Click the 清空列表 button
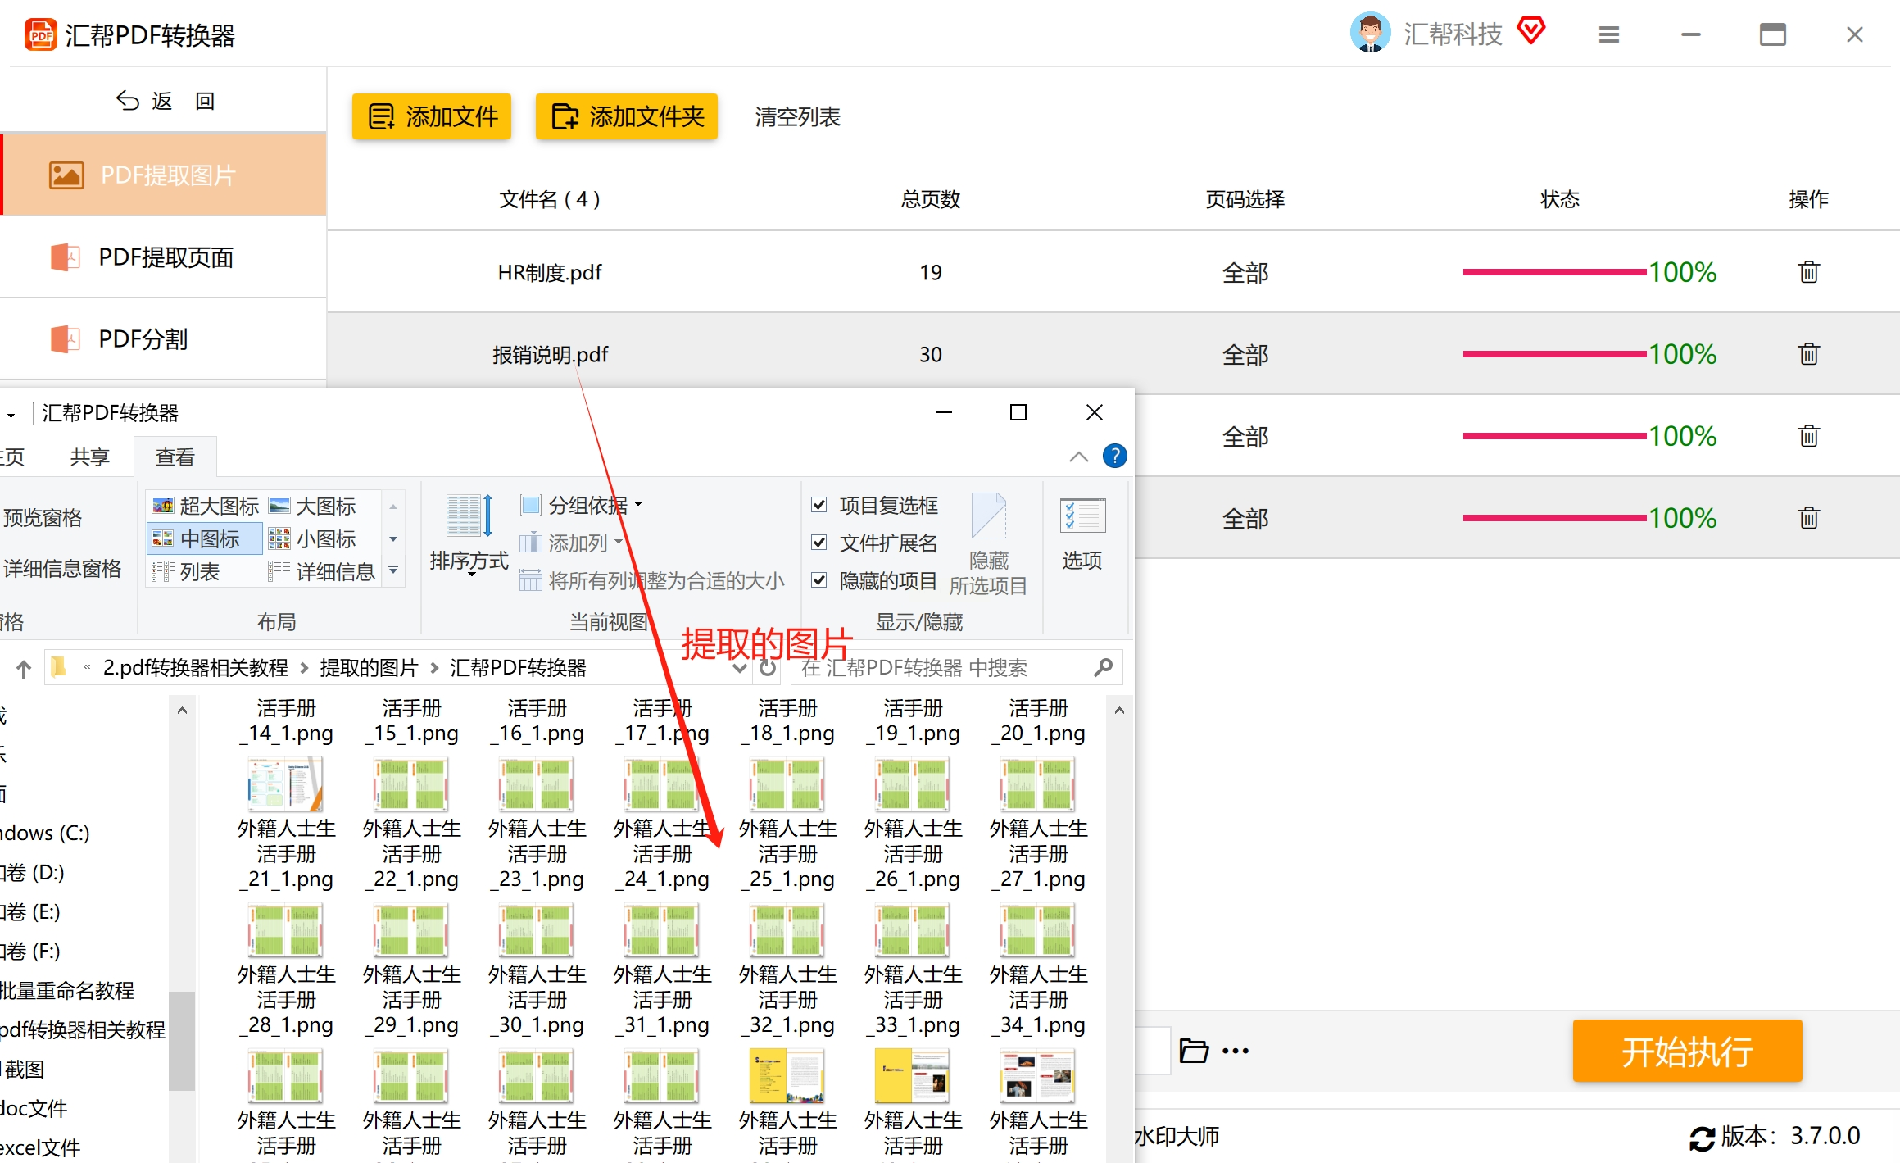1900x1163 pixels. 796,116
